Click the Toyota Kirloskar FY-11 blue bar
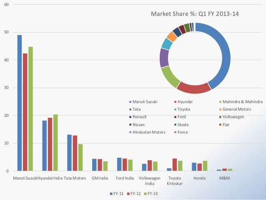Viewport: 266px width, 200px height. (x=169, y=170)
